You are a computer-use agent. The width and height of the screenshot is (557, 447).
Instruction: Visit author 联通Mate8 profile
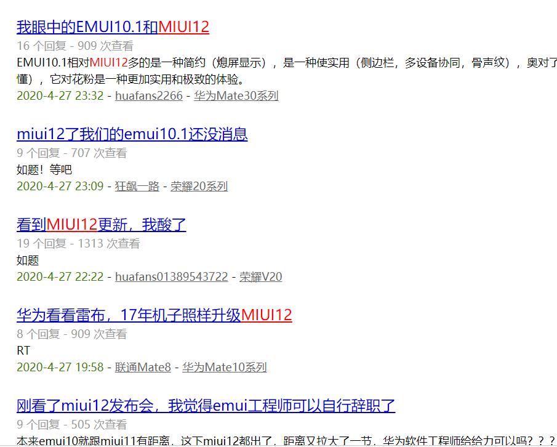tap(143, 368)
